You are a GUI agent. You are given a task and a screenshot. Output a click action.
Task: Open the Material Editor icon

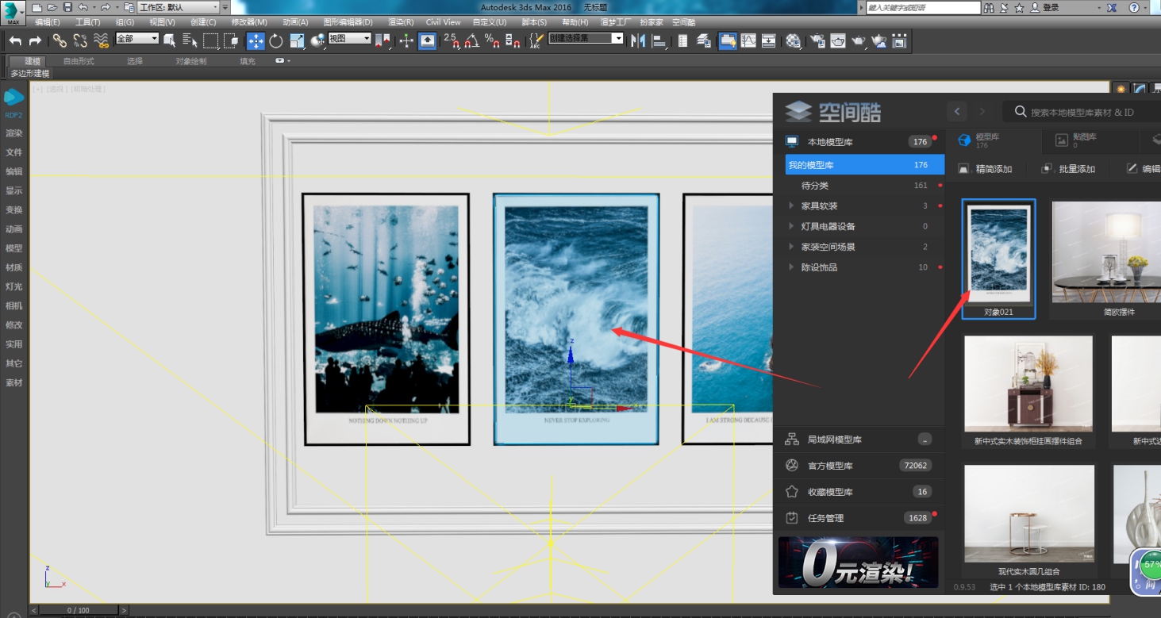(794, 41)
